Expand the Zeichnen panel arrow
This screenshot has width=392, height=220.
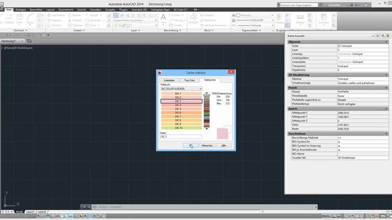coord(26,31)
